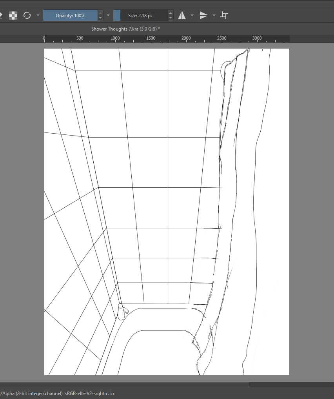
Task: Click the sRGB-elle-V2-srgbtrc.icc profile label
Action: click(90, 394)
